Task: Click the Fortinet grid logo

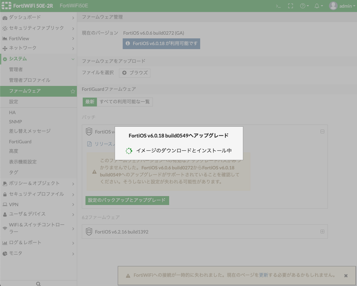Action: [6, 5]
